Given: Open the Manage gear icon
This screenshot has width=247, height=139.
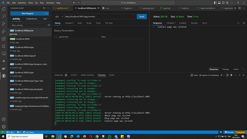Looking at the screenshot, I should (x=4, y=126).
